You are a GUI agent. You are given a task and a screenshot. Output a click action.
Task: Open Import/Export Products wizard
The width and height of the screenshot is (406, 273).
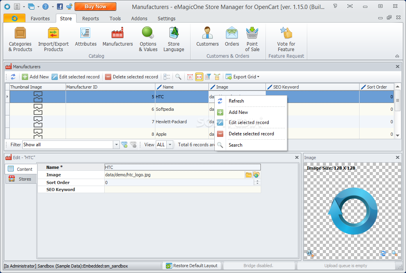53,39
